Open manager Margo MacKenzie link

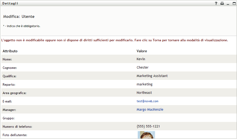click(x=150, y=110)
